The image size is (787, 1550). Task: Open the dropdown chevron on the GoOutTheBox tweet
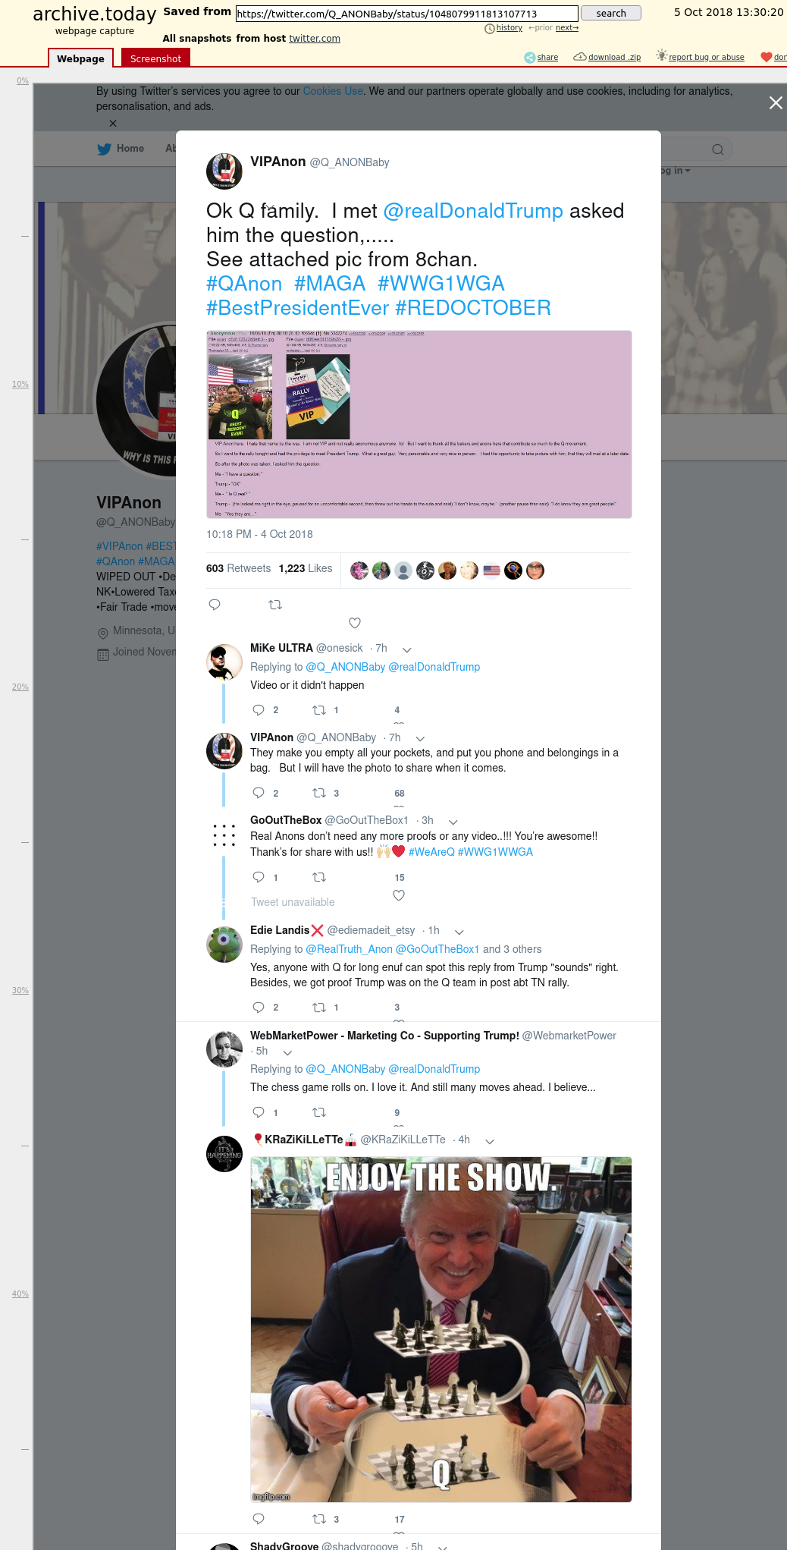coord(453,822)
